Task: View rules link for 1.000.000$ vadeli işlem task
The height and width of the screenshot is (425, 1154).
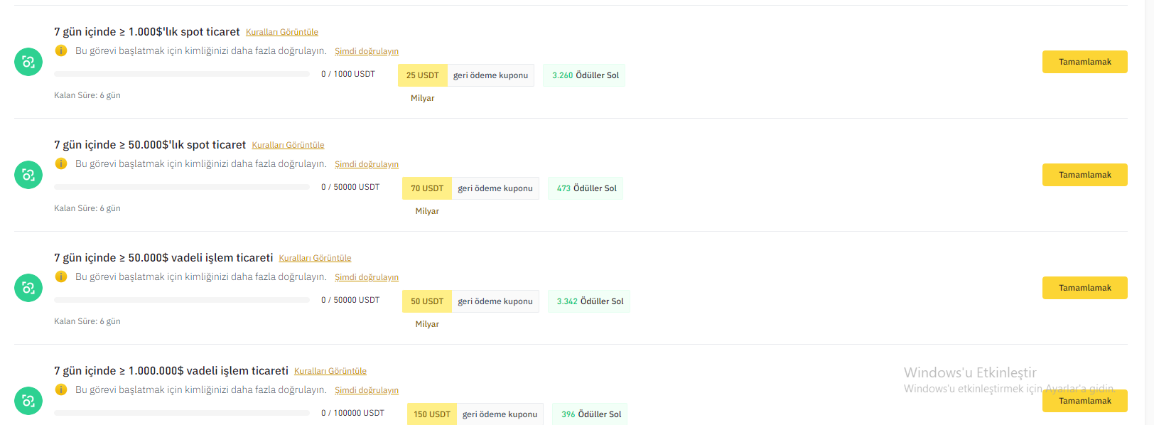Action: tap(330, 371)
